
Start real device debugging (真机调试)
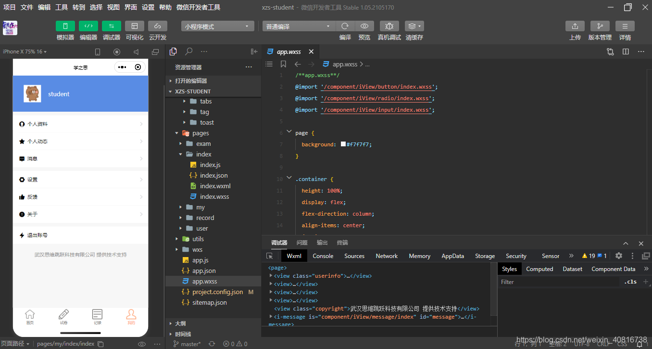coord(389,26)
